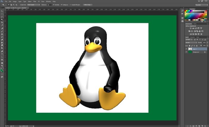Select the Healing Brush tool
The image size is (209, 127).
coord(2,28)
